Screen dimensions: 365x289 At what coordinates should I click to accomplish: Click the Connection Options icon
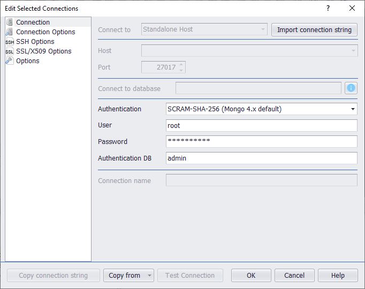point(10,32)
